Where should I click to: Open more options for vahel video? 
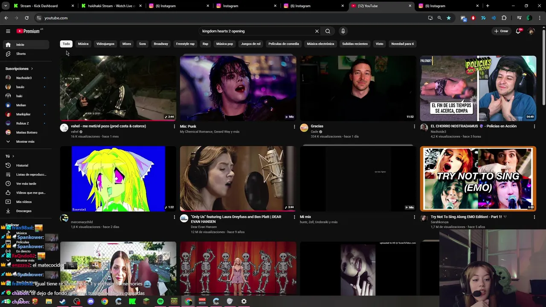click(174, 126)
